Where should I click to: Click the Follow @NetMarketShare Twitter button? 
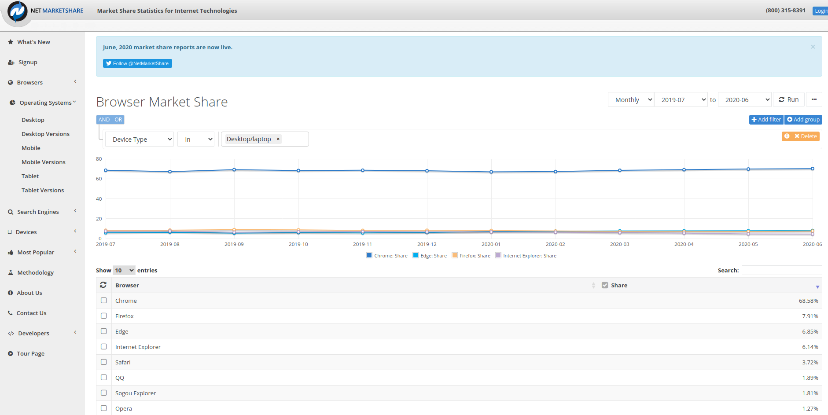(137, 63)
